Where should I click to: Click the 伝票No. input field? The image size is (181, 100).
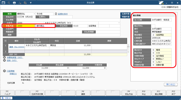click(61, 17)
